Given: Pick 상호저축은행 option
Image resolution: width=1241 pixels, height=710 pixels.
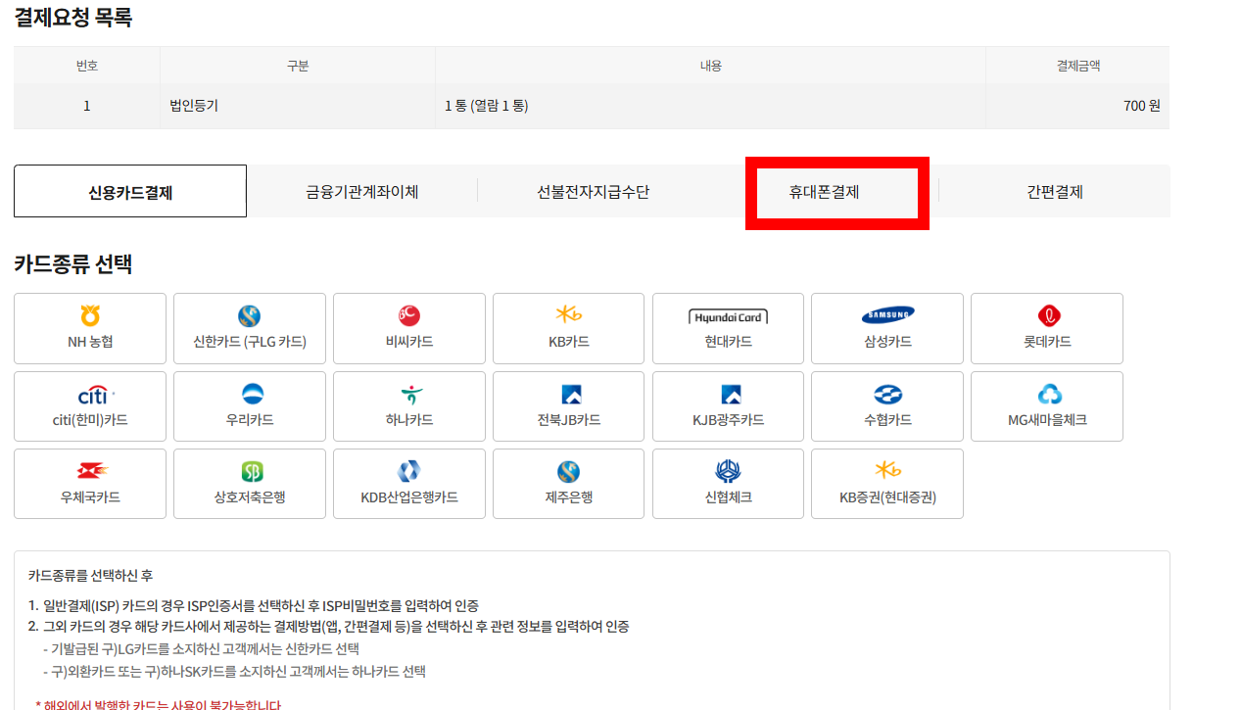Looking at the screenshot, I should [x=250, y=484].
